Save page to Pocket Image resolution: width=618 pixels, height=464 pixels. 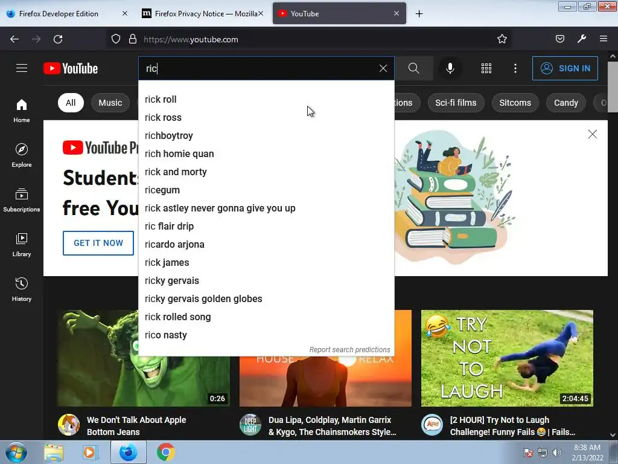coord(559,39)
